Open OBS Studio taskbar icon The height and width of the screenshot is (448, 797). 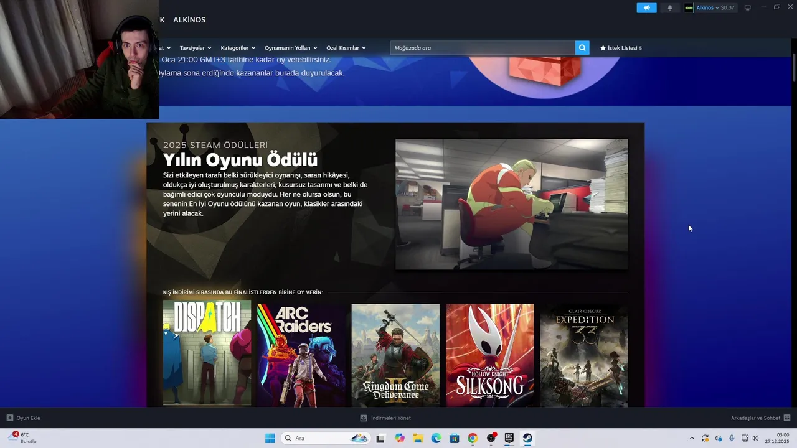491,438
